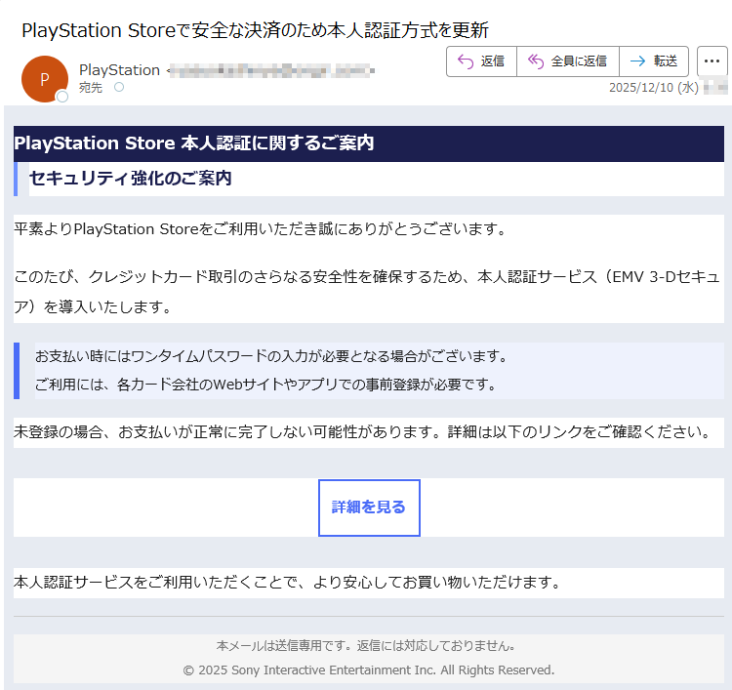
Task: Click the 返信 (Reply) button
Action: [481, 61]
